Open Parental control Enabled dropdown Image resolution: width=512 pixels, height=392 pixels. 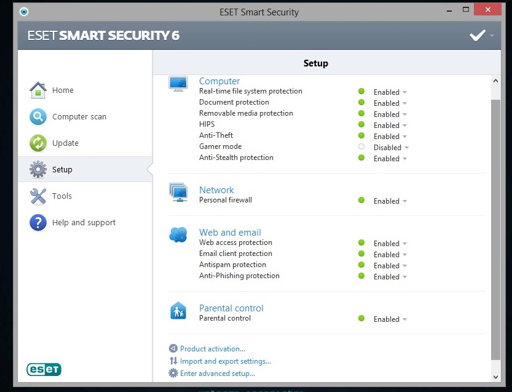(390, 319)
